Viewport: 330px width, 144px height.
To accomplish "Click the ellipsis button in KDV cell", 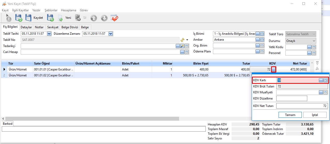I will click(x=274, y=69).
